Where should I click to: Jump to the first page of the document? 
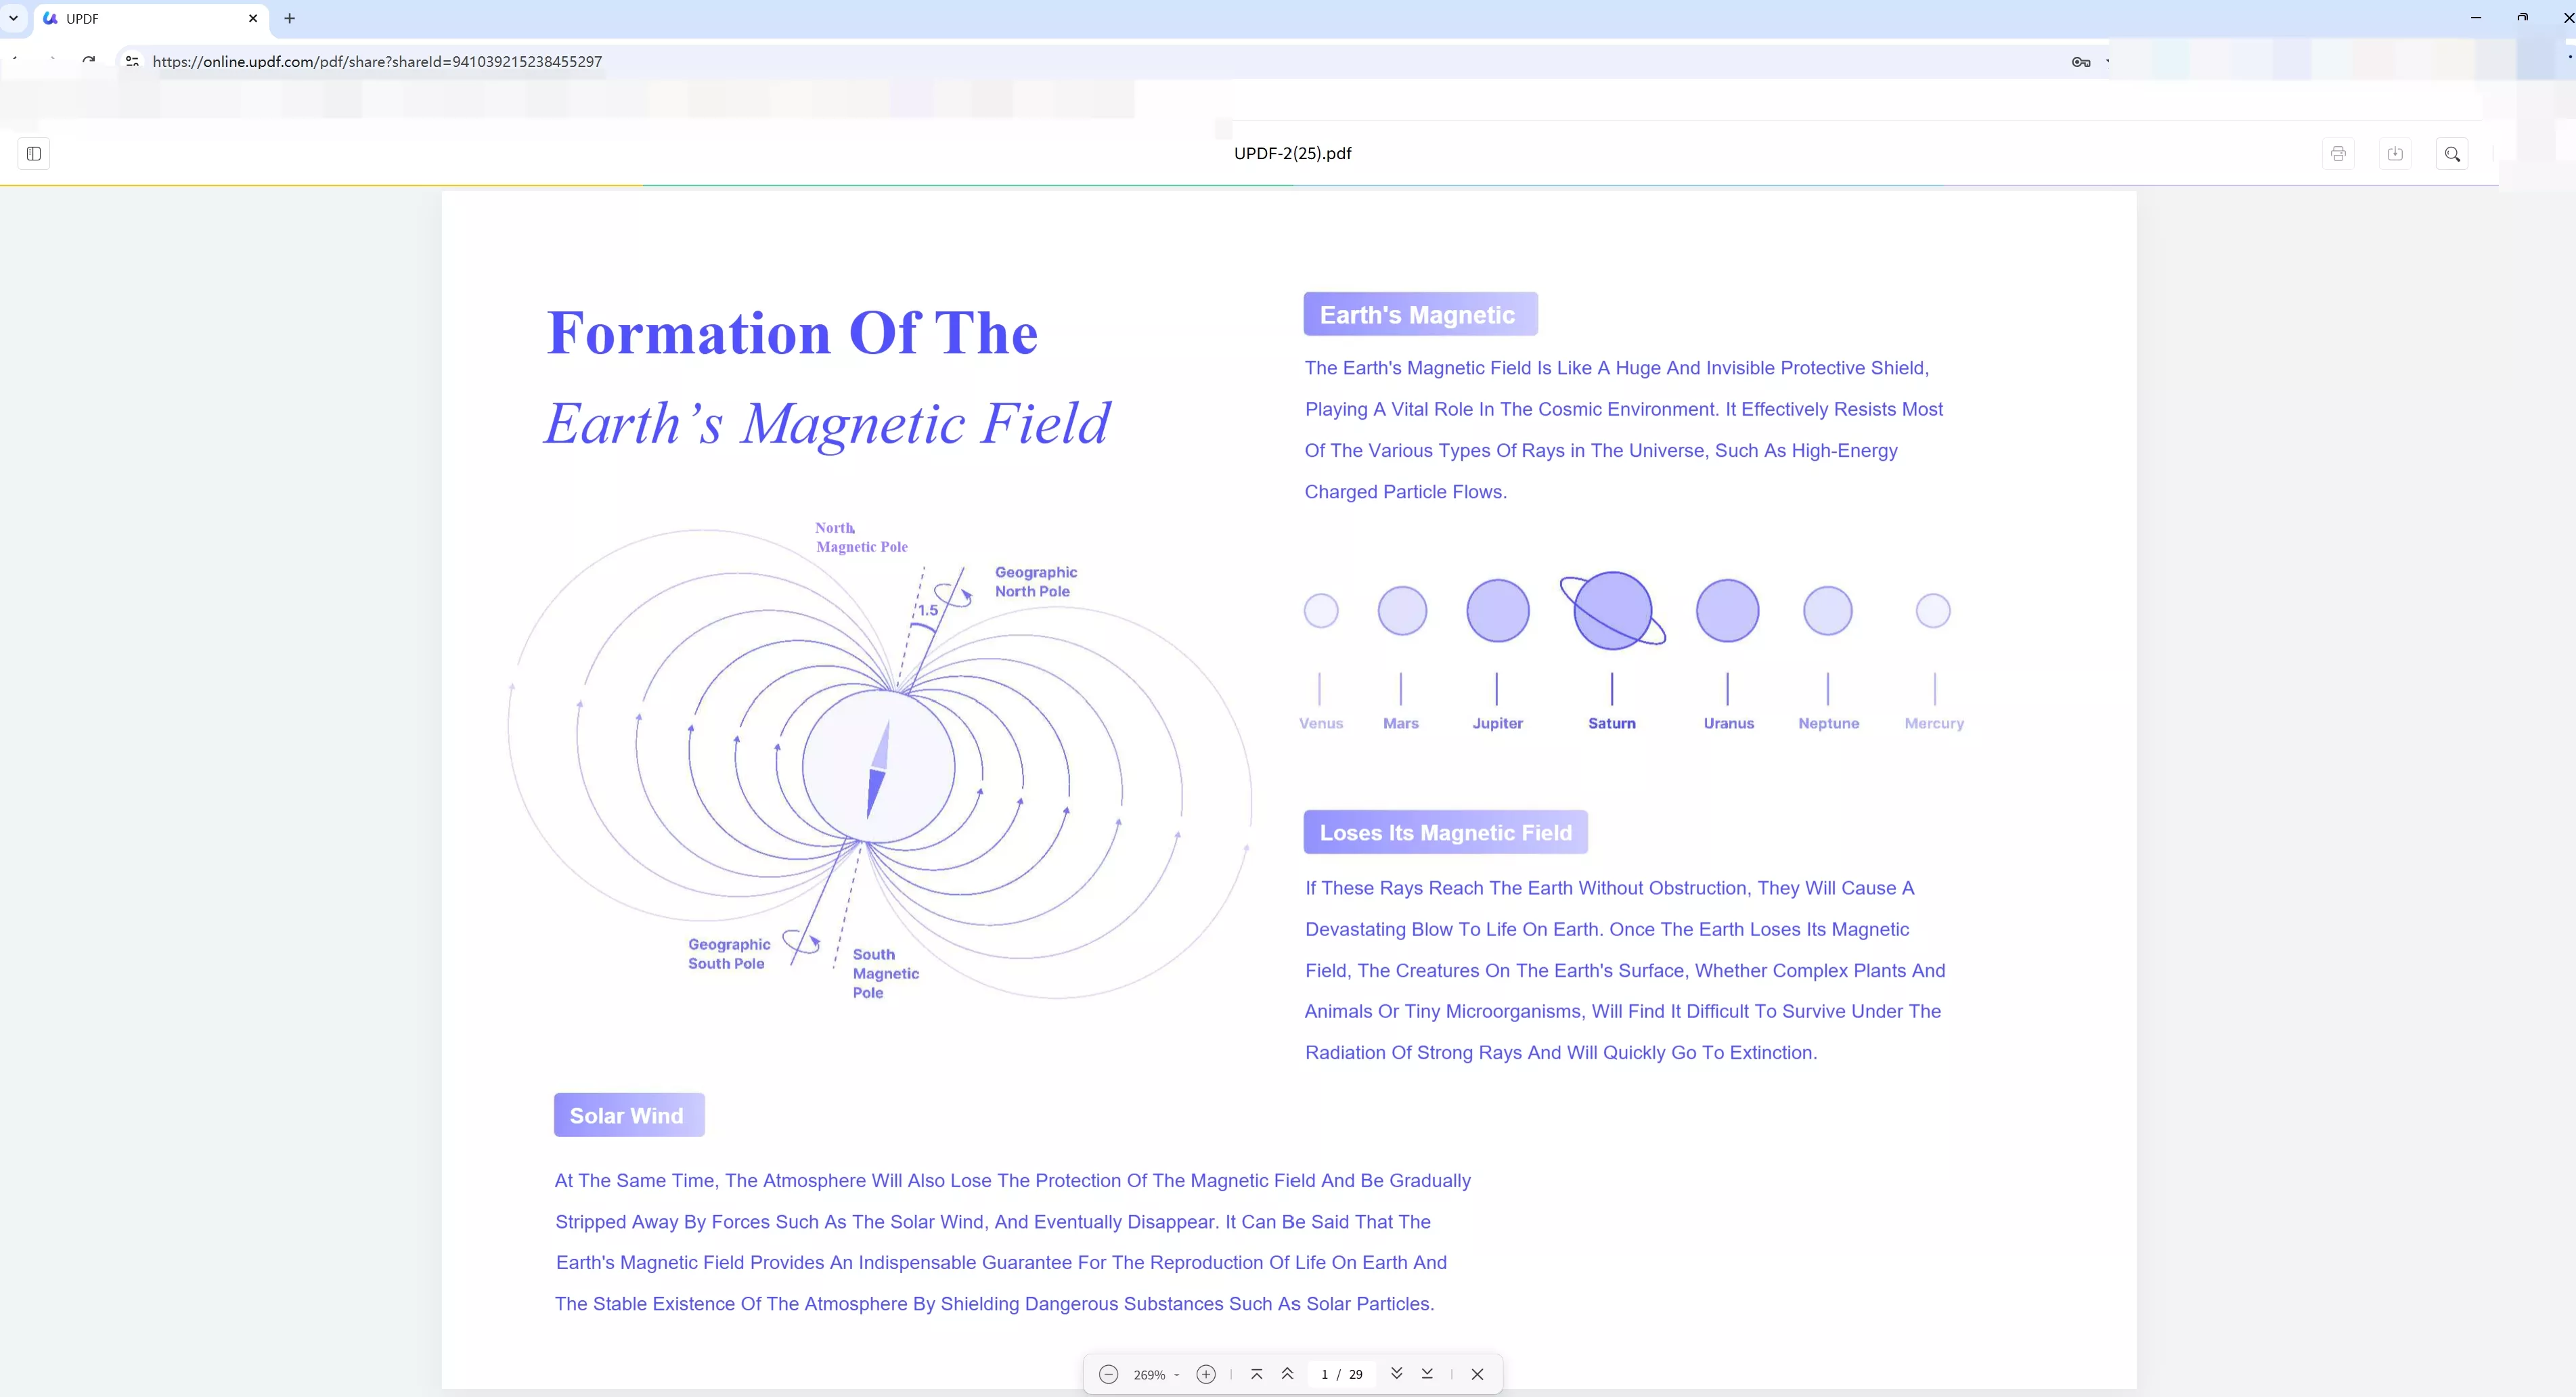[1257, 1374]
